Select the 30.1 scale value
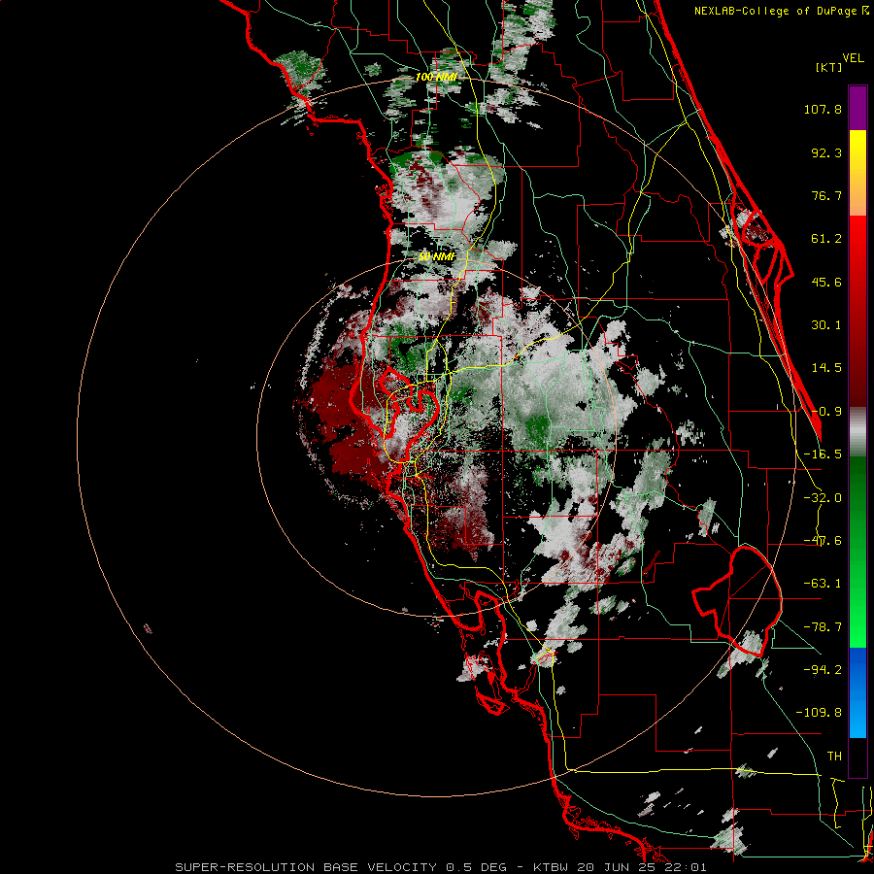This screenshot has height=874, width=874. coord(826,325)
